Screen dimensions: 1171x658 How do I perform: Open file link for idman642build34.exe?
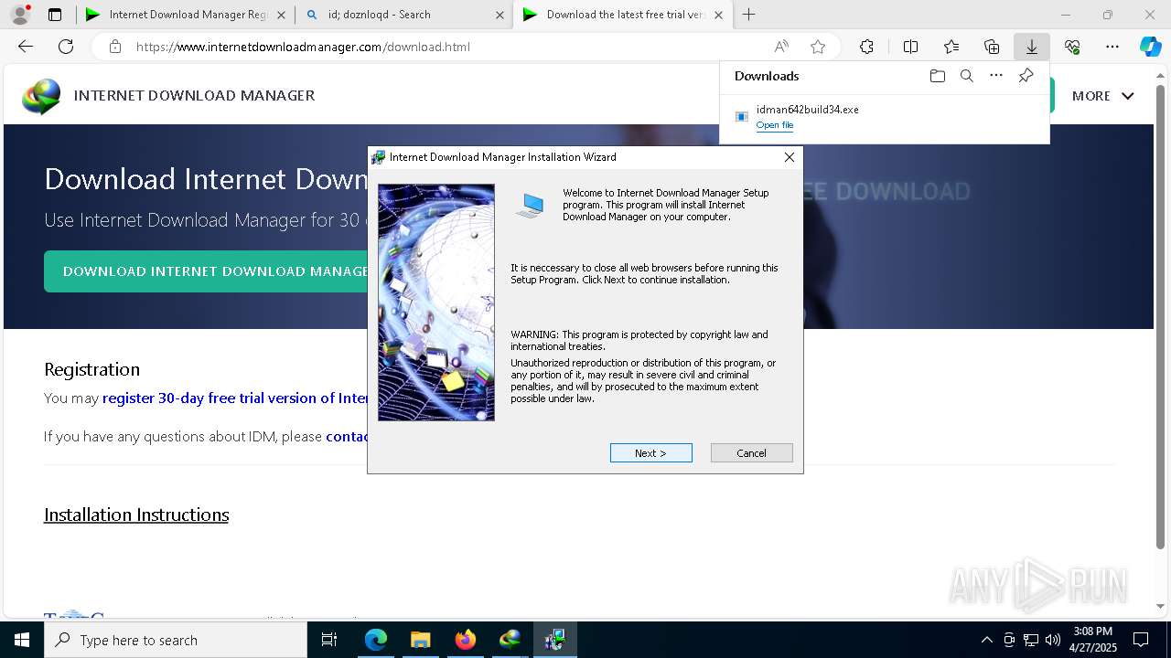[x=774, y=125]
